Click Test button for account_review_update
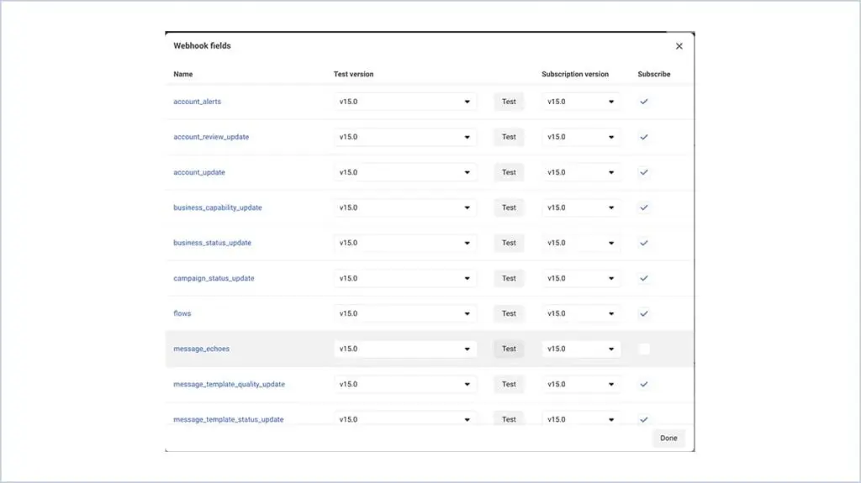This screenshot has width=861, height=483. [509, 137]
